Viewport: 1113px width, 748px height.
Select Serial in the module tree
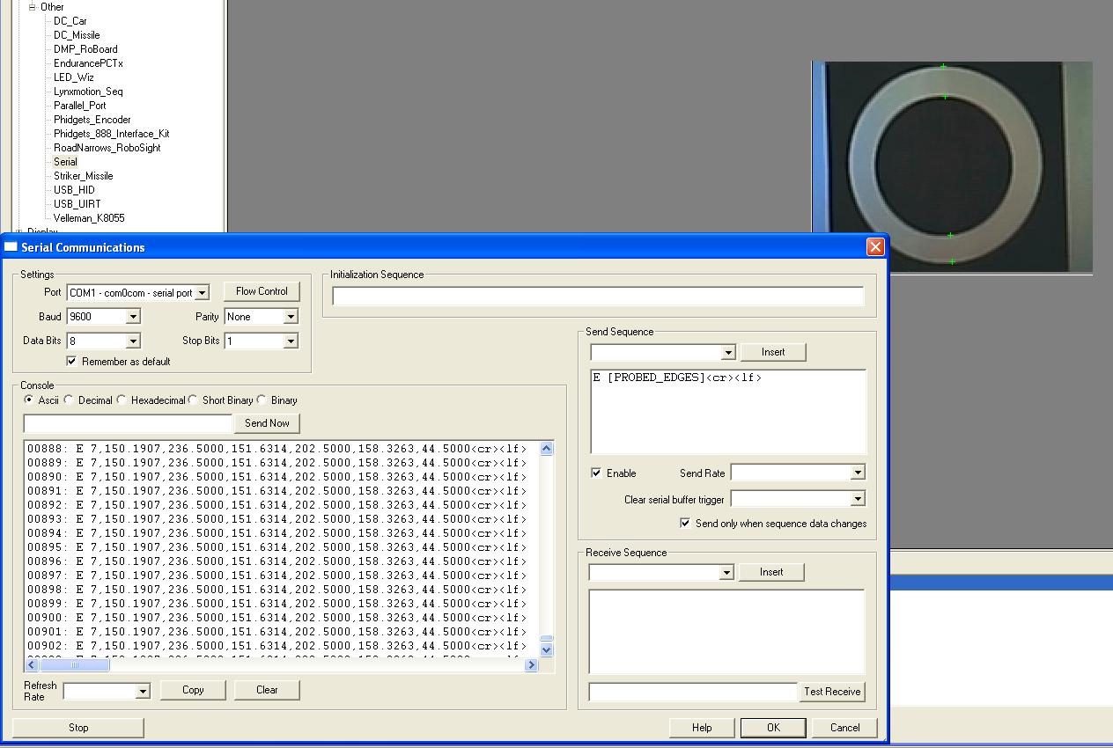(x=65, y=162)
